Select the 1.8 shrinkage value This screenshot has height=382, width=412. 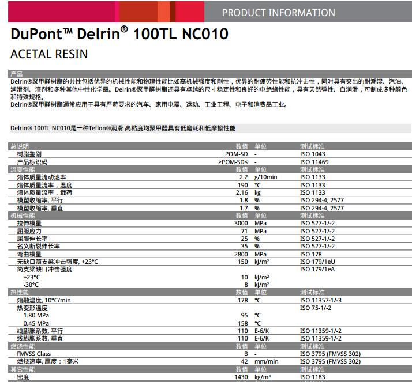(x=244, y=200)
